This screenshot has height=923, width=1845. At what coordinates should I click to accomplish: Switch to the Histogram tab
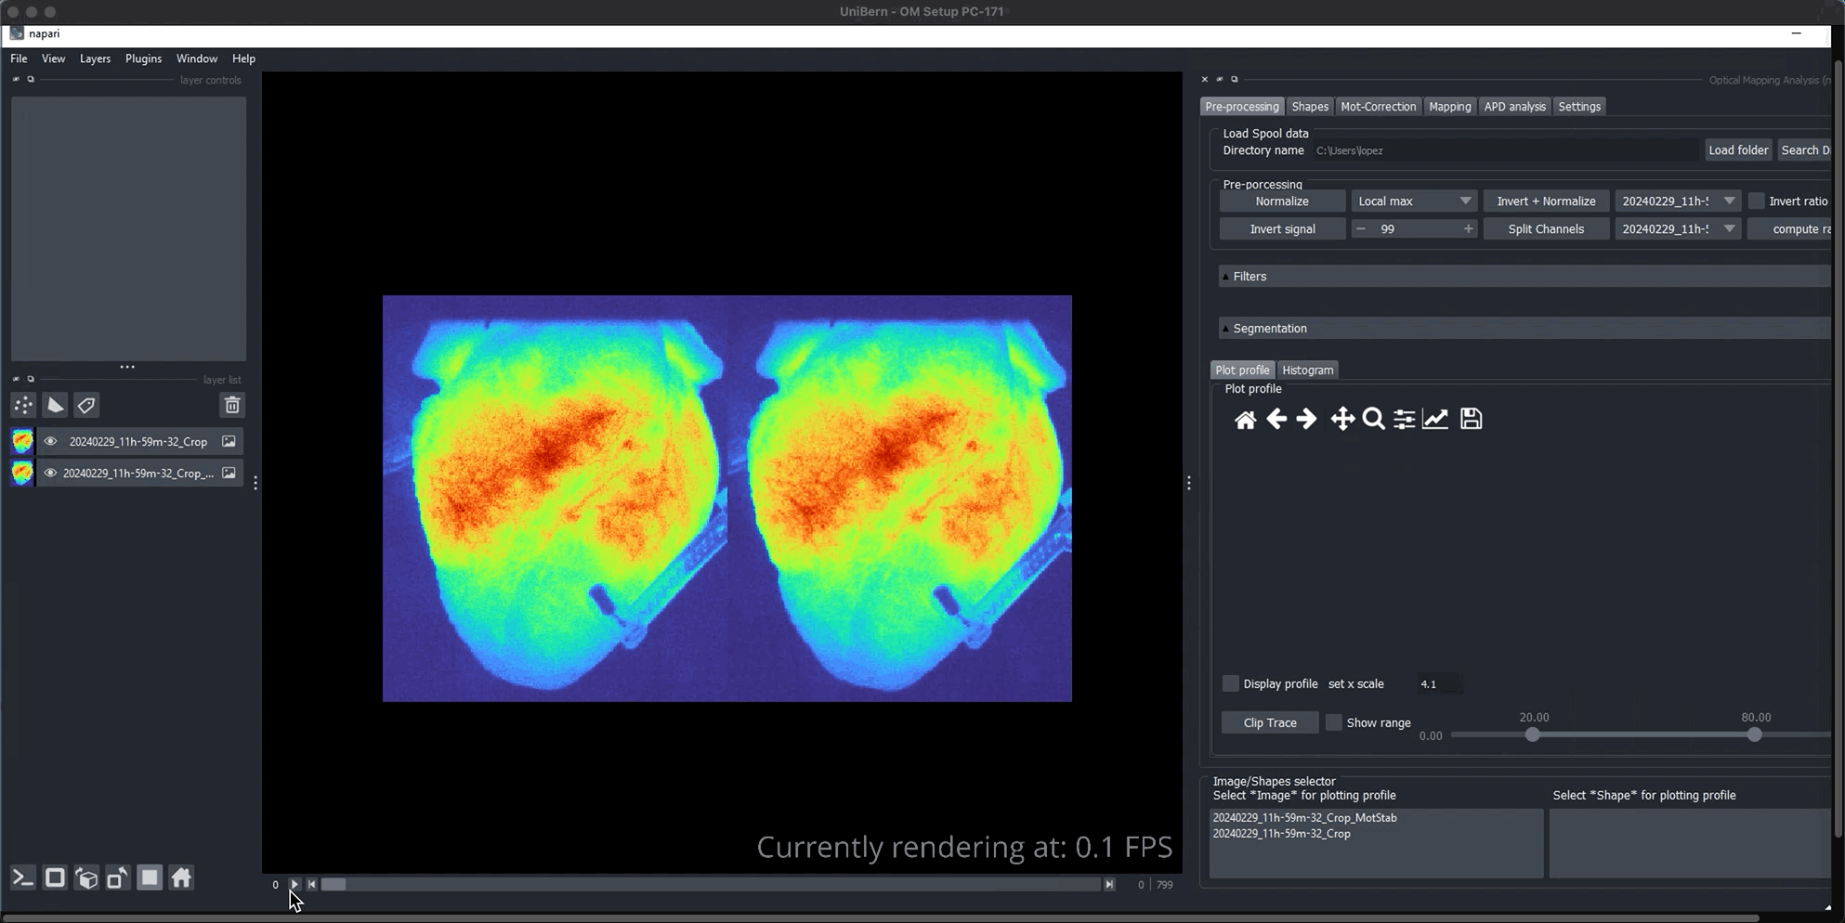tap(1307, 370)
